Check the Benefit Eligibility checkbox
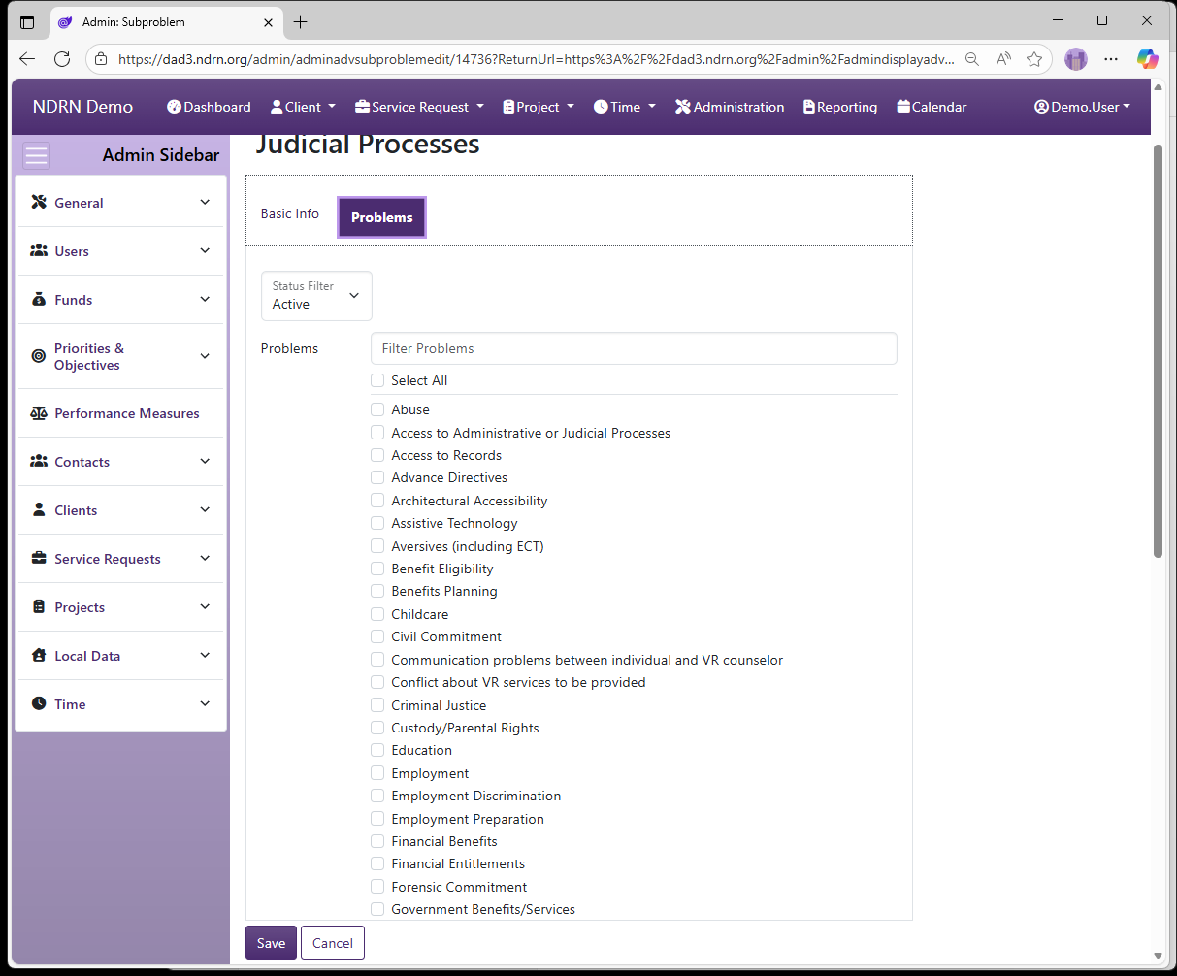This screenshot has height=976, width=1177. click(377, 569)
